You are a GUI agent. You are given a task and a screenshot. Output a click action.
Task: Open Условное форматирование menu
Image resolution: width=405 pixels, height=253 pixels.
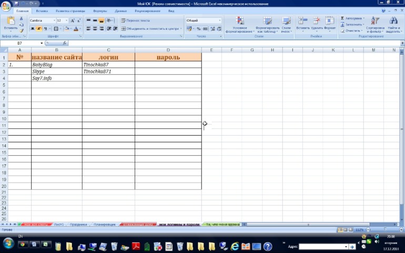240,25
